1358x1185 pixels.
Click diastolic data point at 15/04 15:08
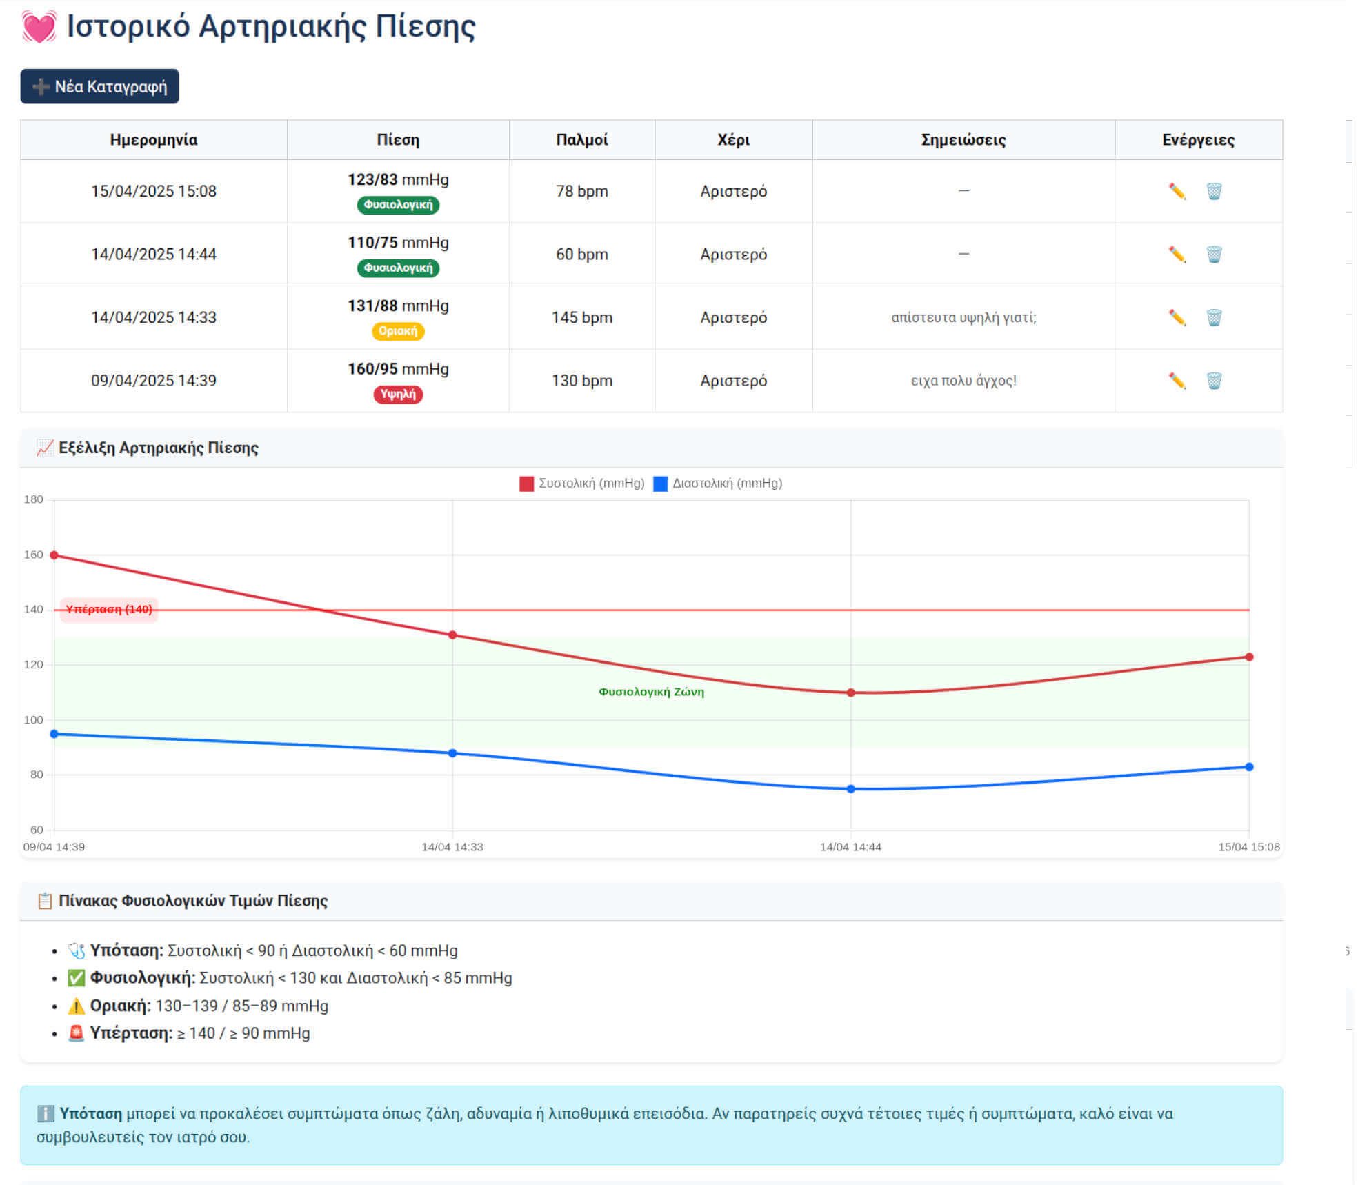click(x=1249, y=767)
